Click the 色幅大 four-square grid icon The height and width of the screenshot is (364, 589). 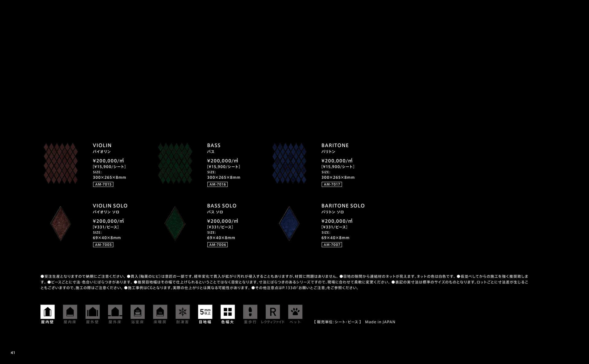coord(228,312)
